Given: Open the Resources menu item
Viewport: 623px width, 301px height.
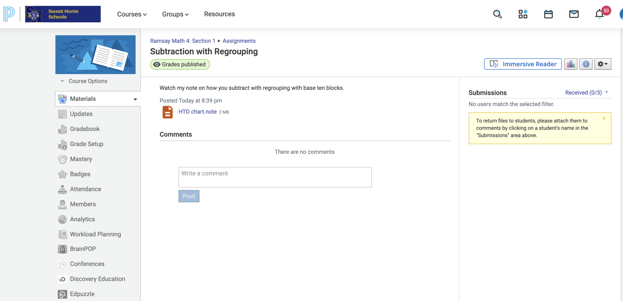Looking at the screenshot, I should click(219, 14).
